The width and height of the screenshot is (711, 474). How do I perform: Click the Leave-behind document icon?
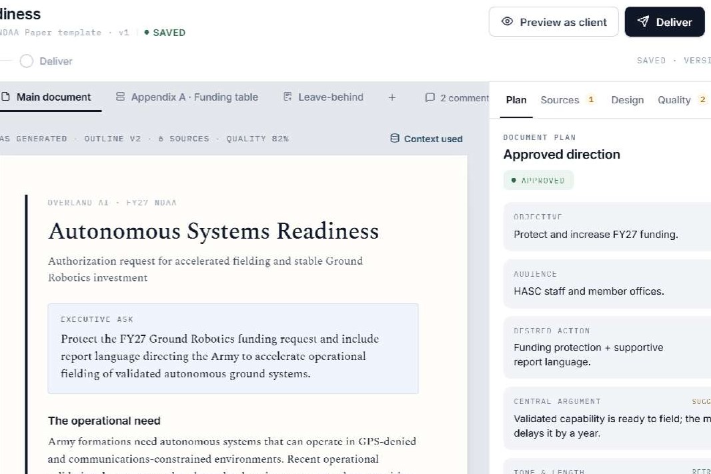point(287,97)
